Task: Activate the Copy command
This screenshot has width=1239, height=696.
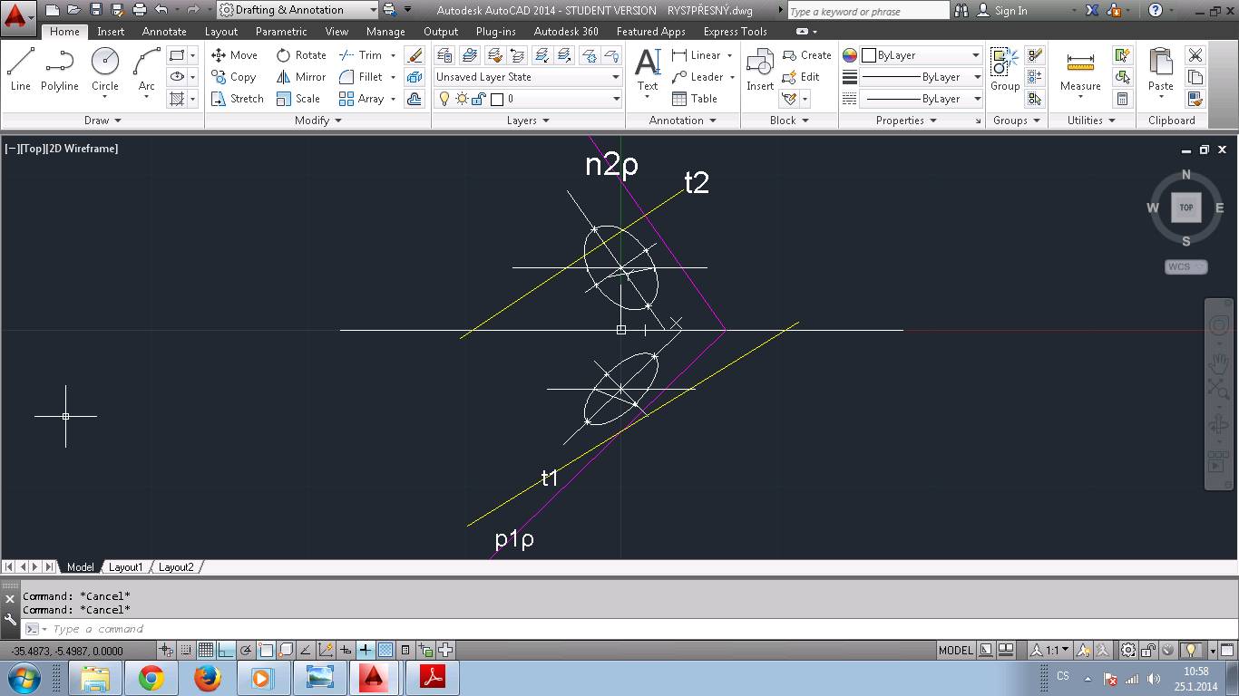Action: tap(234, 77)
